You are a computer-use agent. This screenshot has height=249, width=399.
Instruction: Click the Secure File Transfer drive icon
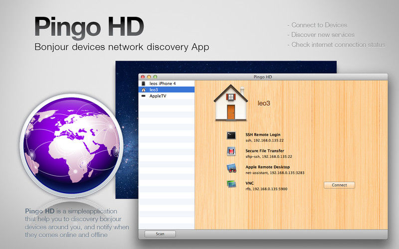point(231,151)
